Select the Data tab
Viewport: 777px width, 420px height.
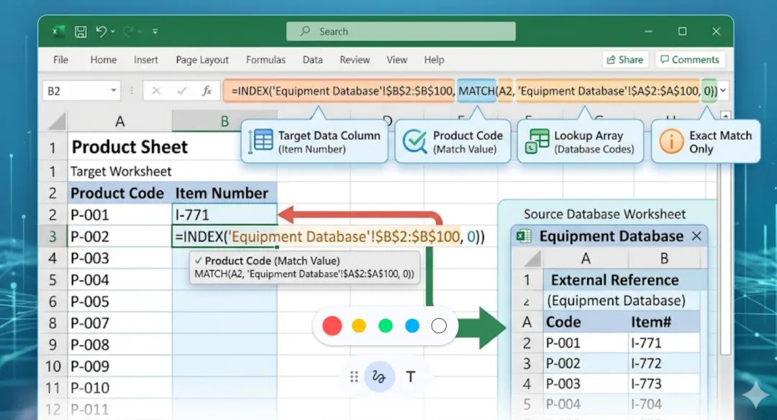pyautogui.click(x=313, y=60)
